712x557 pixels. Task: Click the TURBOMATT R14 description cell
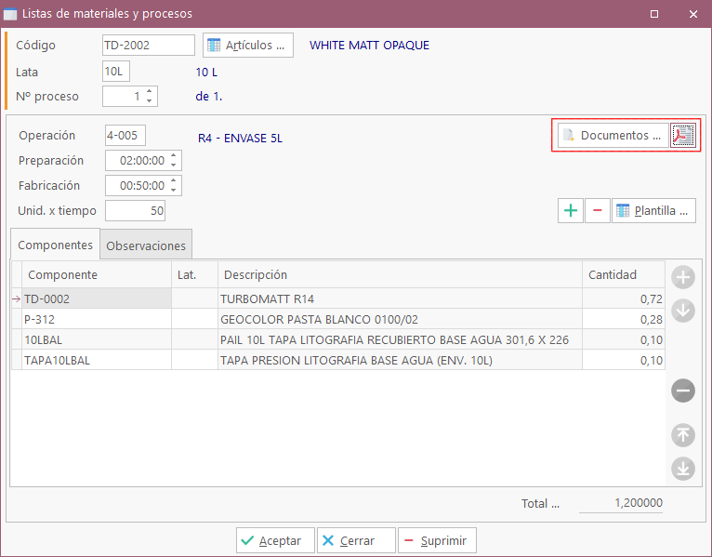(x=400, y=298)
